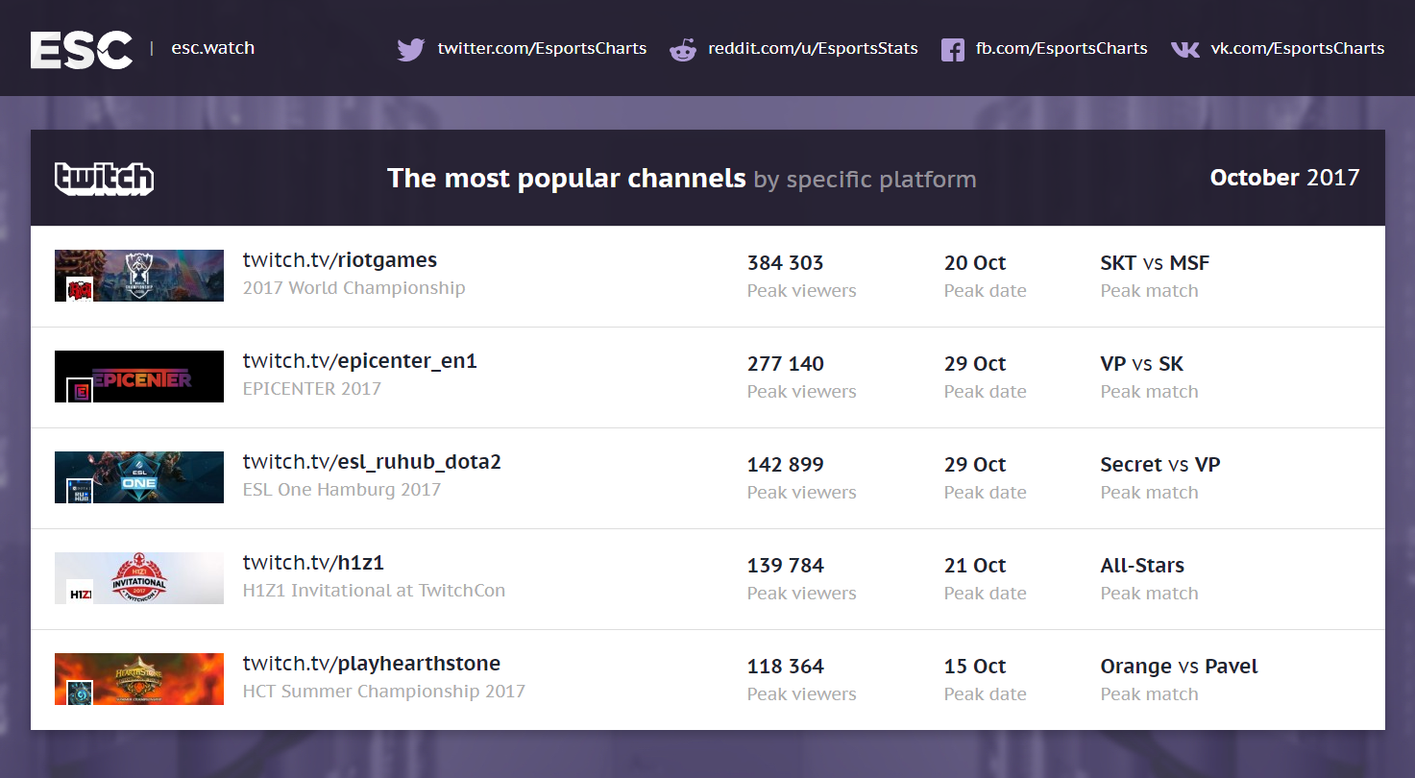1415x778 pixels.
Task: Open reddit.com/u/EsportsStats link
Action: pos(813,48)
